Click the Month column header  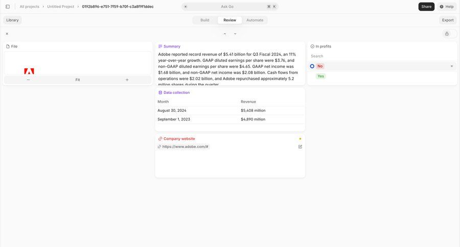163,102
